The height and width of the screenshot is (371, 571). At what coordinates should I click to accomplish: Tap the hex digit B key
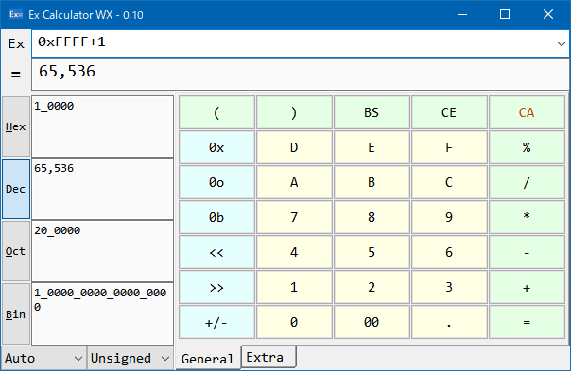point(372,182)
